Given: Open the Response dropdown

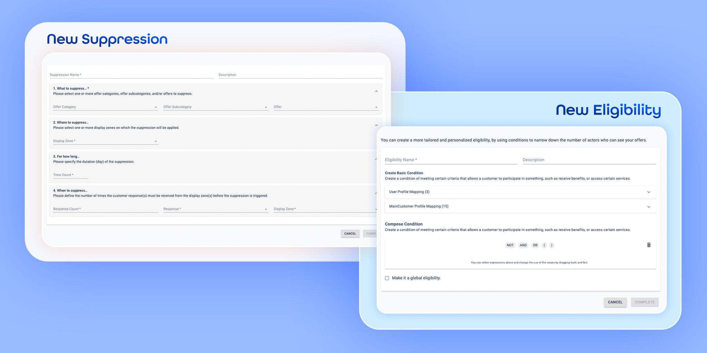Looking at the screenshot, I should coord(215,209).
